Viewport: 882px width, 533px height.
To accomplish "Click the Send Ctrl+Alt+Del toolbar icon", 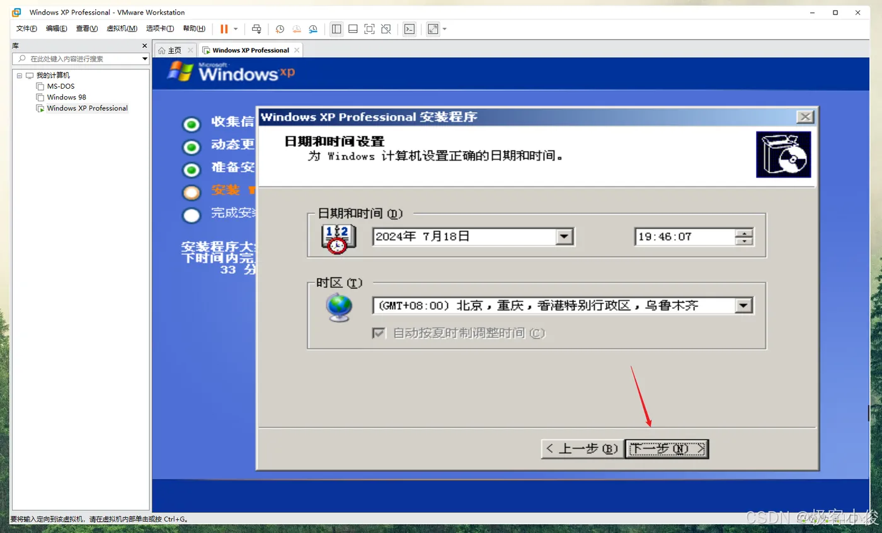I will pyautogui.click(x=256, y=29).
